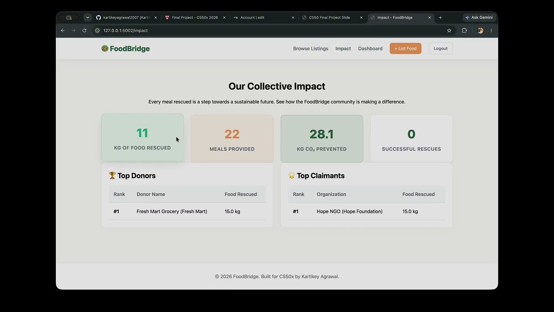The width and height of the screenshot is (554, 312).
Task: Reload the current page
Action: pos(84,30)
